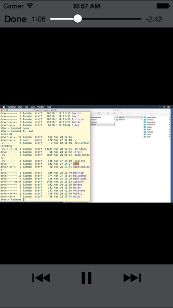Screen dimensions: 173x308
Task: Tap the battery indicator icon
Action: coord(163,6)
